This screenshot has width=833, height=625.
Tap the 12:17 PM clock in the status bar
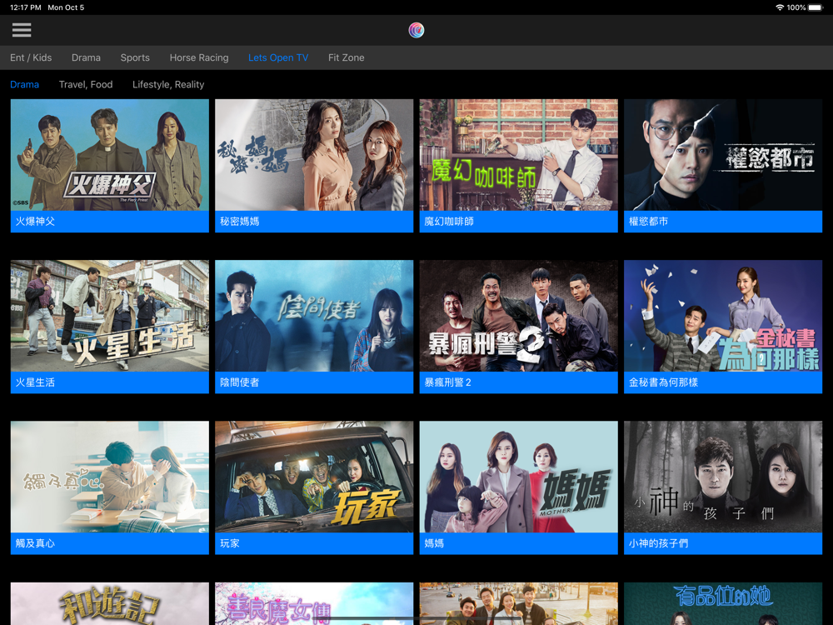click(x=26, y=7)
